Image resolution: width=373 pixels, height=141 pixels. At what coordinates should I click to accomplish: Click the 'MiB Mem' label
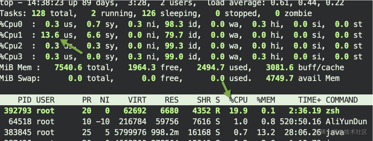[16, 68]
